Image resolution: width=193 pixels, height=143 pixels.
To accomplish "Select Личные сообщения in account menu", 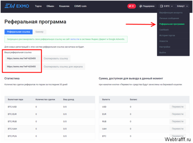I will [169, 18].
